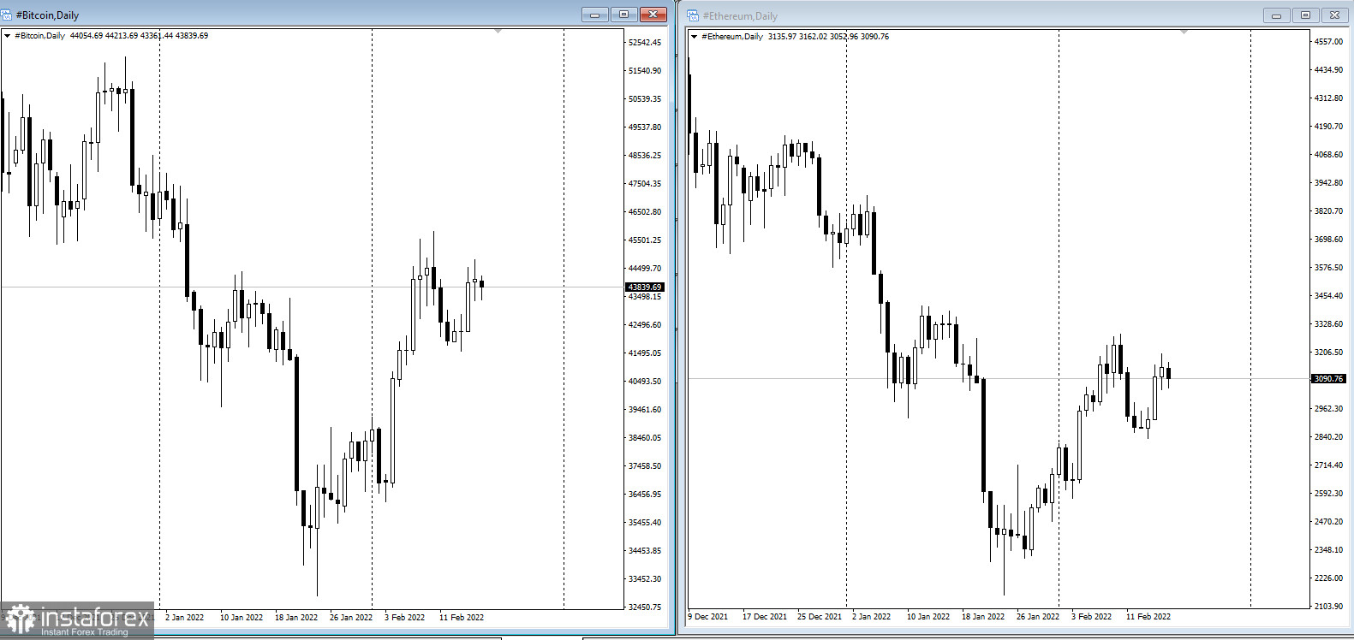
Task: Close the #Ethereum,Daily chart window
Action: point(1334,15)
